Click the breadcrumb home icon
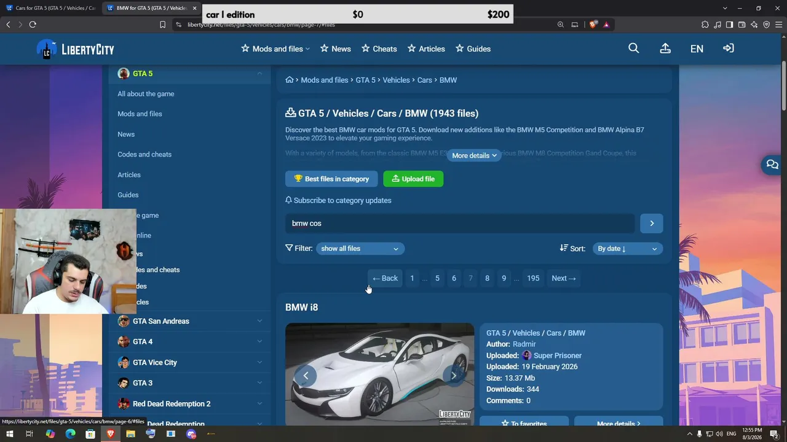 (x=290, y=80)
